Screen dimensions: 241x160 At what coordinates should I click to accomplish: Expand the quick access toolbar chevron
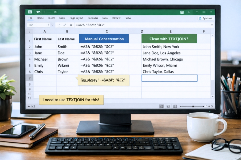(44, 12)
